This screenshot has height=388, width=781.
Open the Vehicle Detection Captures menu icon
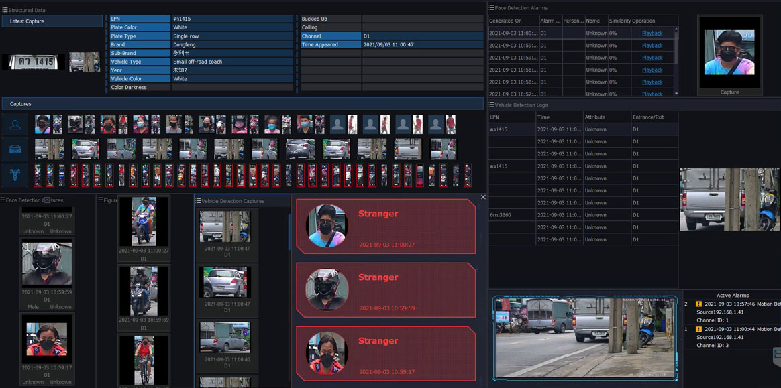pyautogui.click(x=199, y=201)
